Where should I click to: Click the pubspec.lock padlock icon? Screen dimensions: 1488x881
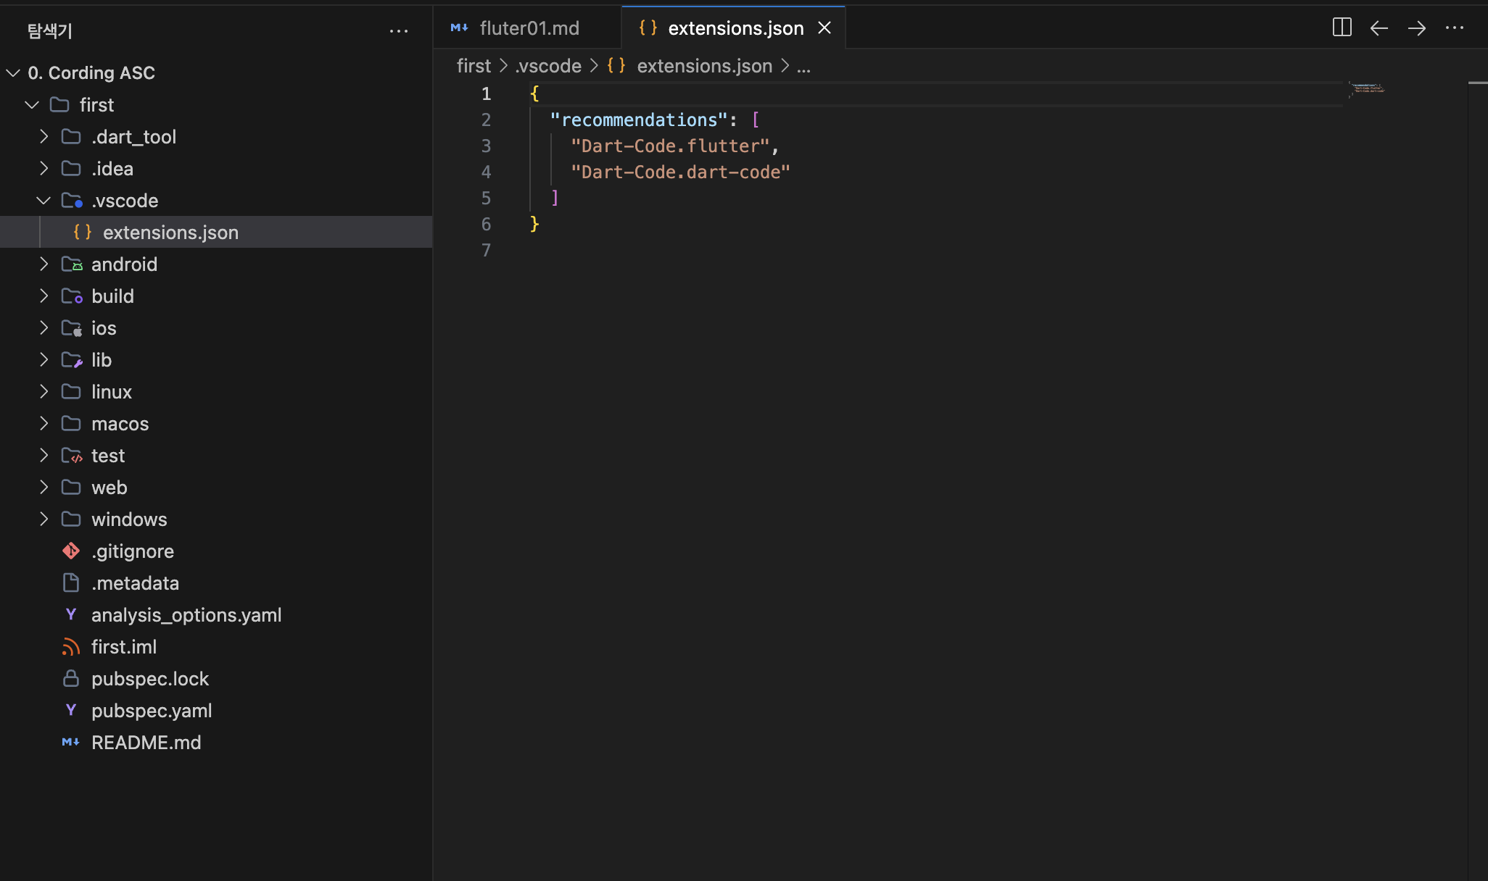click(71, 679)
